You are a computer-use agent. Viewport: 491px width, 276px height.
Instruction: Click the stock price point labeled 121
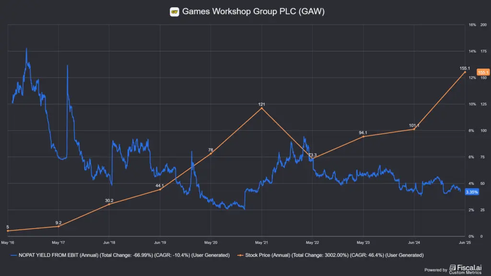pos(262,108)
